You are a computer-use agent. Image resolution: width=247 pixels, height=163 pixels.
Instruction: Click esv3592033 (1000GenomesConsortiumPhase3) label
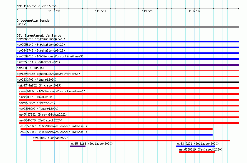pyautogui.click(x=54, y=132)
